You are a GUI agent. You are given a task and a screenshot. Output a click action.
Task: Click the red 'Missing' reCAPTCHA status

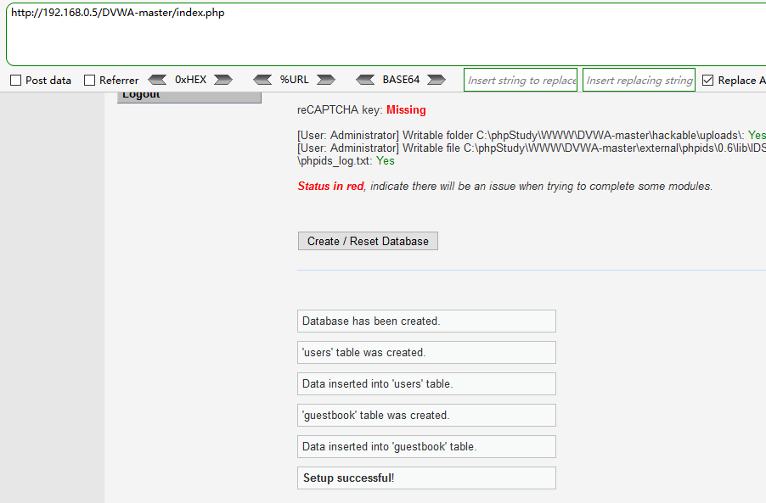click(406, 109)
